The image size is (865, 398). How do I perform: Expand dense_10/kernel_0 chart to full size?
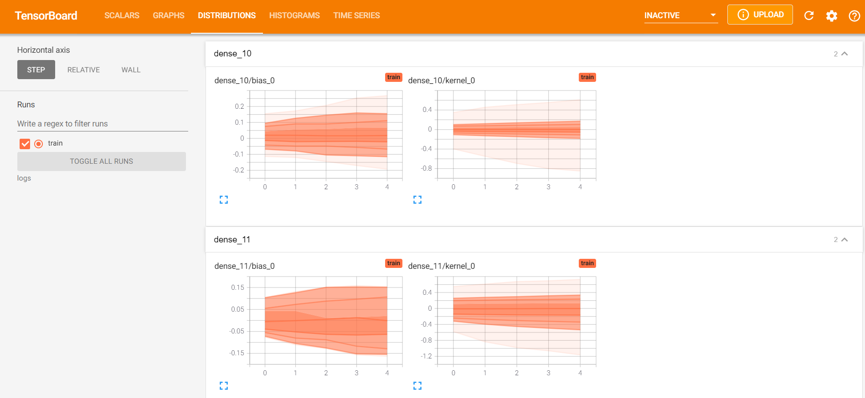point(417,200)
